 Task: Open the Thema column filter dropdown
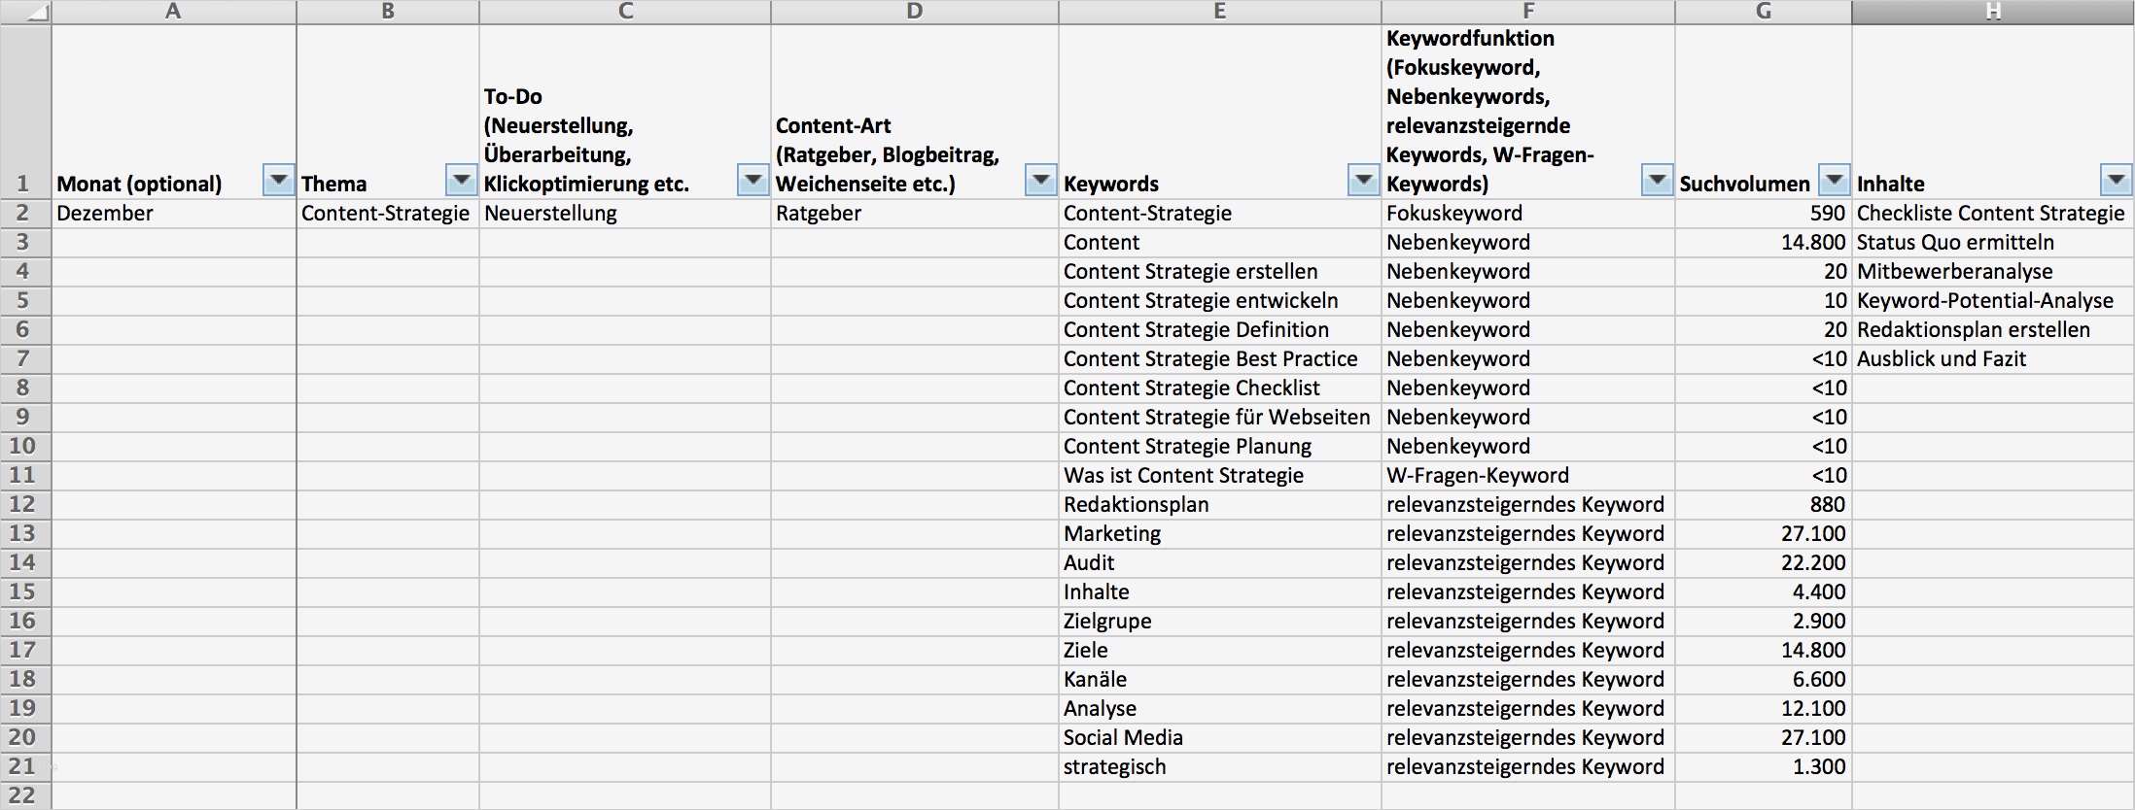pyautogui.click(x=461, y=181)
